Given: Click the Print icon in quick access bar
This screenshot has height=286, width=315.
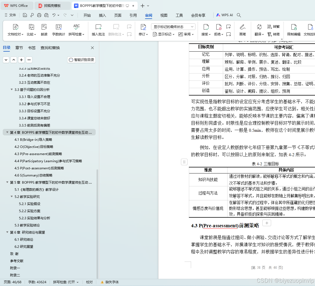Looking at the screenshot, I should coord(39,15).
